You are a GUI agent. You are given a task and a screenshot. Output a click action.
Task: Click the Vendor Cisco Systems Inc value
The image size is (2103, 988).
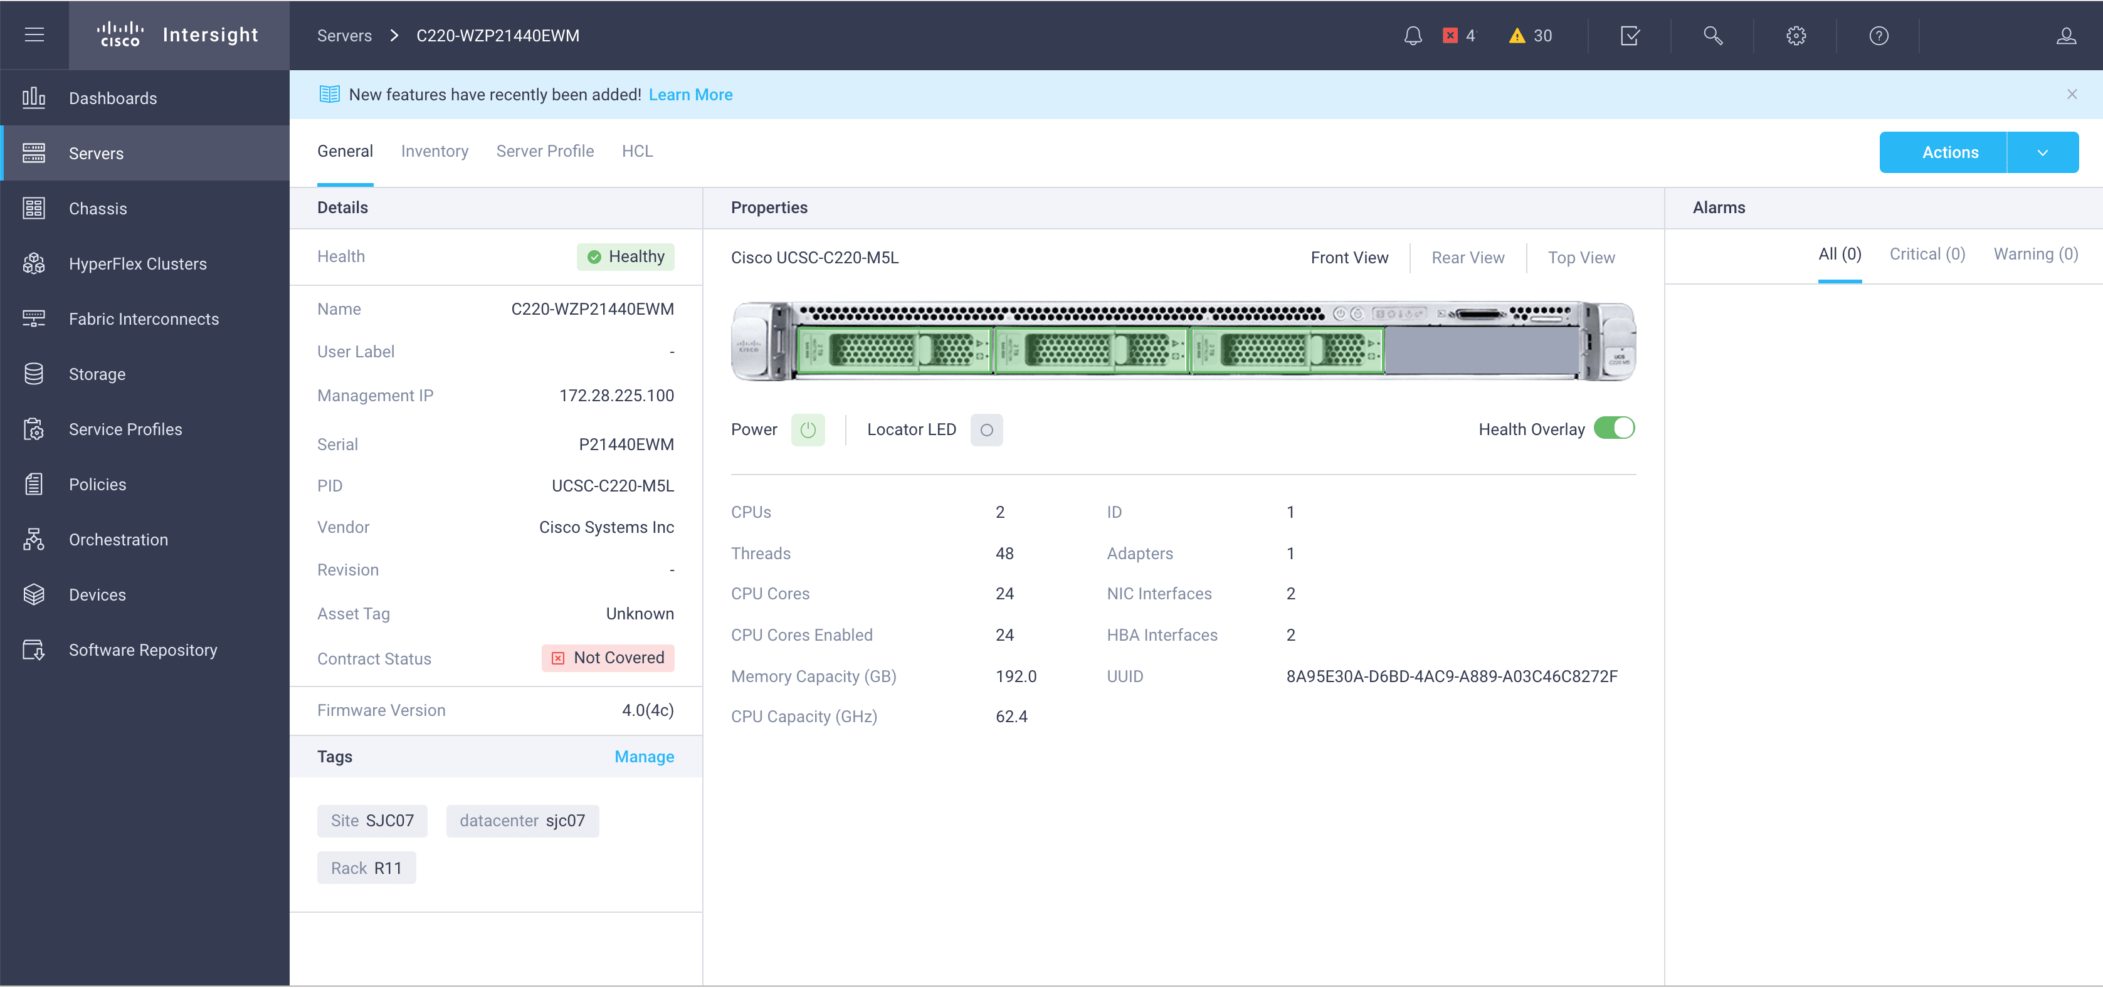[606, 527]
